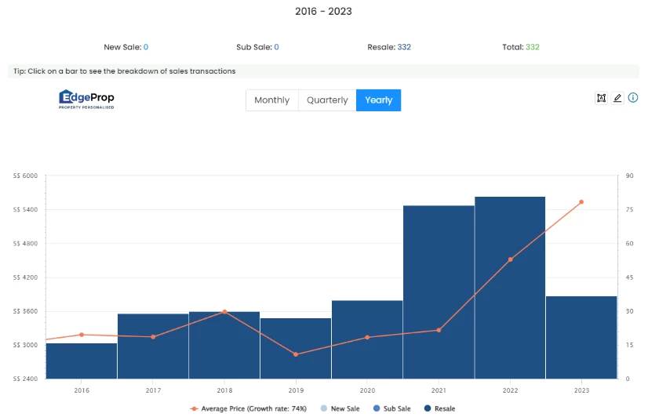Viewport: 648px width, 417px height.
Task: Toggle the Sub Sale legend series
Action: click(x=391, y=408)
